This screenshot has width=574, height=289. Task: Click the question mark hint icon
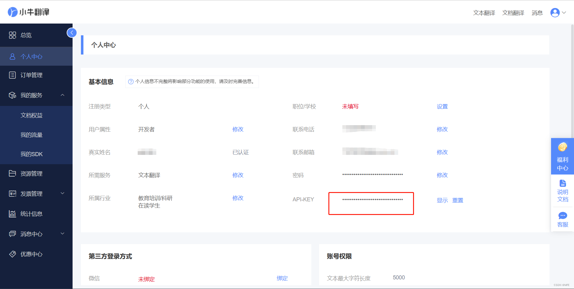(131, 82)
